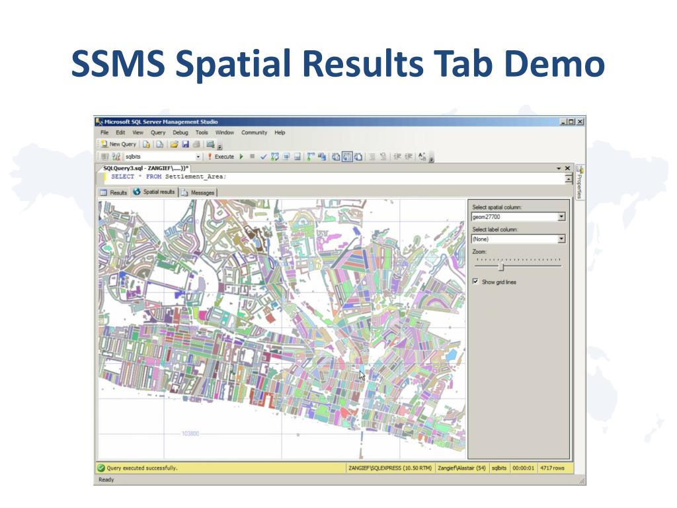Open the spatial column dropdown geom27700
The height and width of the screenshot is (508, 677).
[x=561, y=217]
